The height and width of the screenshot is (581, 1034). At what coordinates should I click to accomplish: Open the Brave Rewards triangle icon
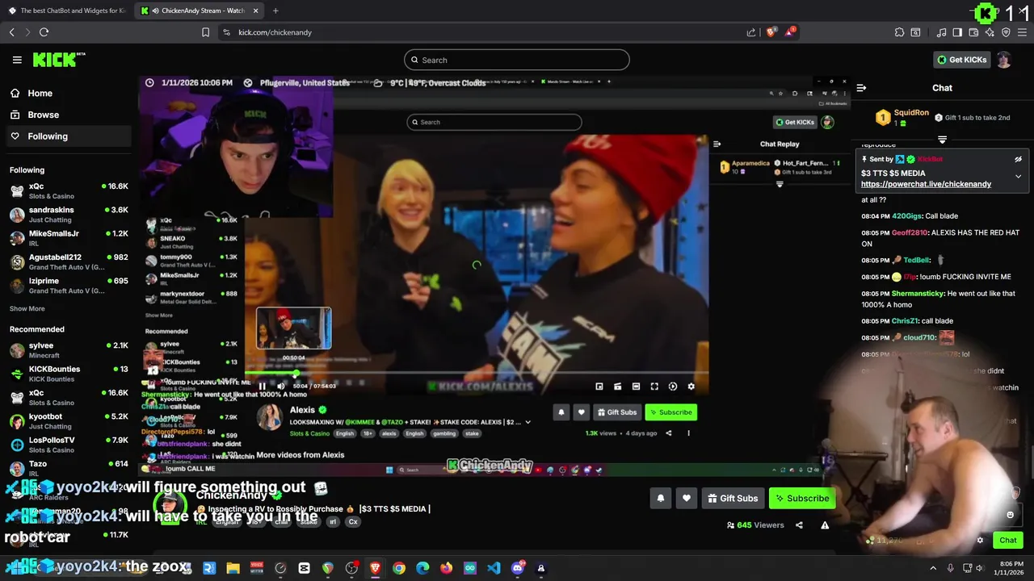click(790, 32)
